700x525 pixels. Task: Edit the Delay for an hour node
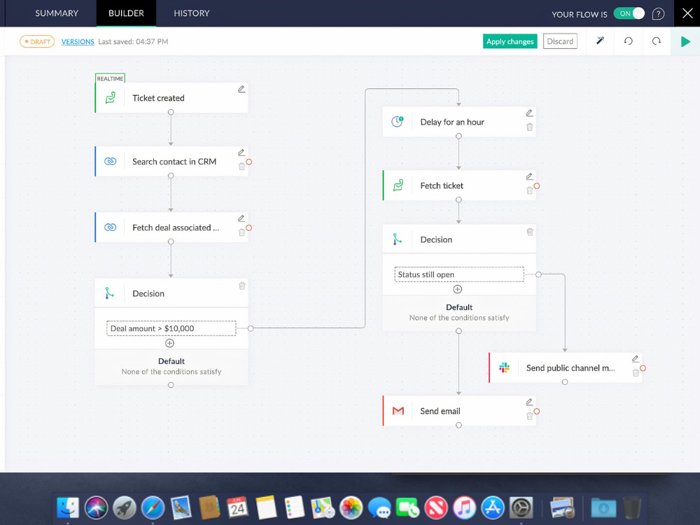pos(529,113)
